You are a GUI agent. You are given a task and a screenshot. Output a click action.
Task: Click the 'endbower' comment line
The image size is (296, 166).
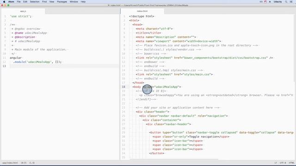[150, 62]
